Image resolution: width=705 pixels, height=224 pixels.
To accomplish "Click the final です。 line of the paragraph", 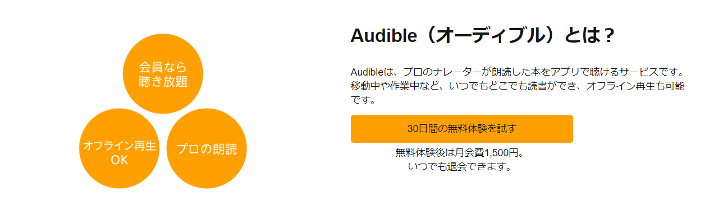I will (x=363, y=101).
